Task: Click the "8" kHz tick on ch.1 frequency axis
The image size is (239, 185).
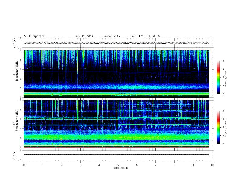Action: click(21, 60)
